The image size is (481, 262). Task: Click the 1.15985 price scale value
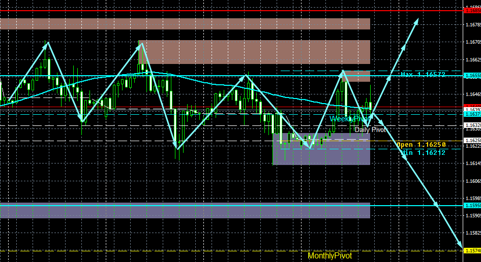(x=473, y=198)
